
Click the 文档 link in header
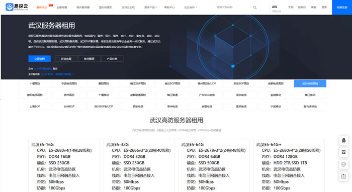[291, 7]
